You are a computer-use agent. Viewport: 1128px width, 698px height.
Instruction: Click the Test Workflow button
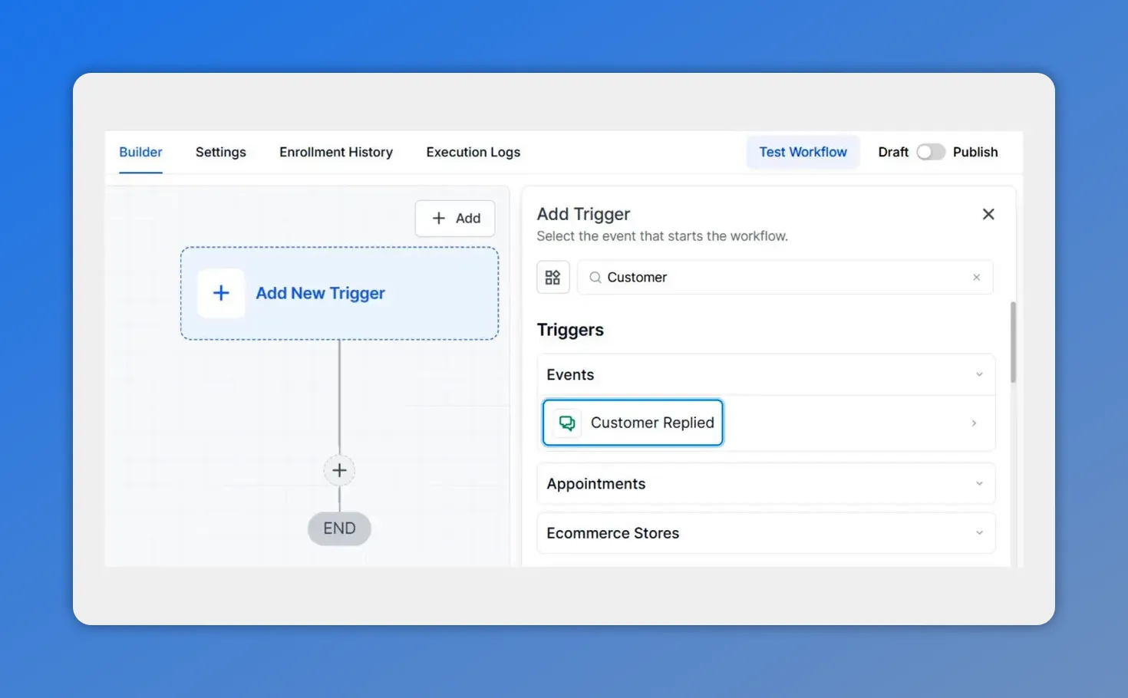[803, 152]
